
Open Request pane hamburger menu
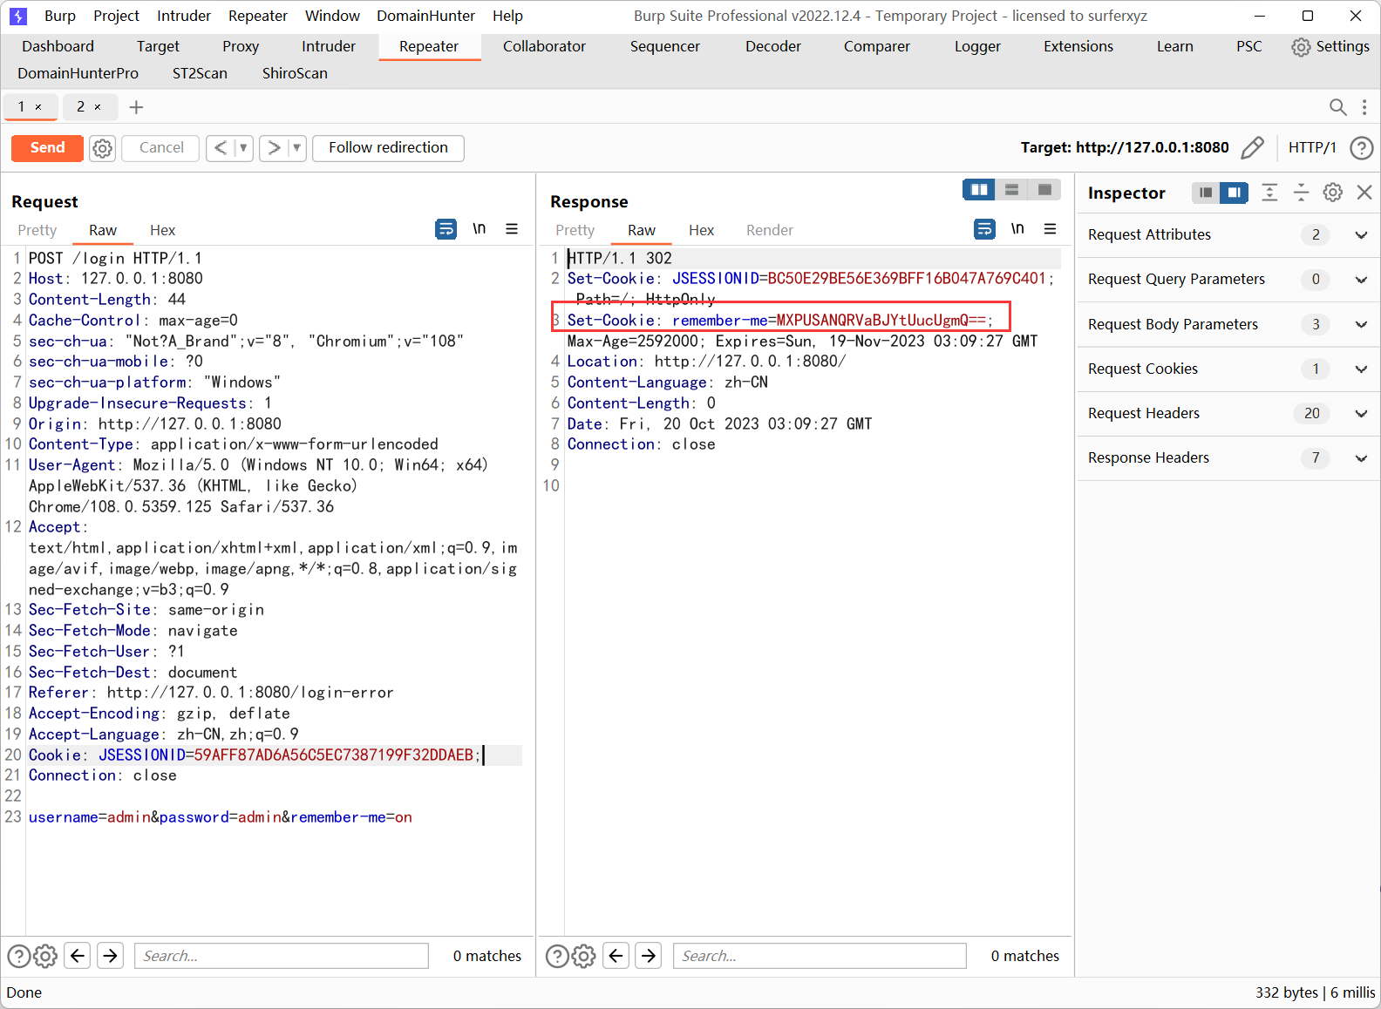[x=512, y=229]
